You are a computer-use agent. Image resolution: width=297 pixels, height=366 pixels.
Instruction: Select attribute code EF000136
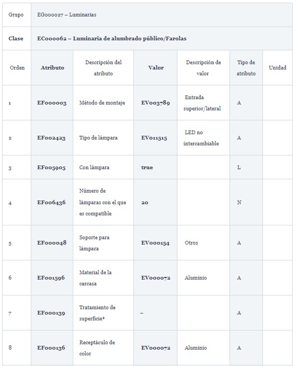pos(51,348)
